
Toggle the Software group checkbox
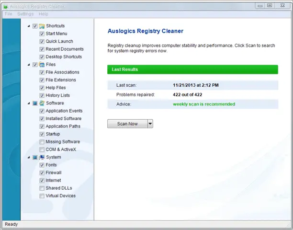click(x=35, y=103)
